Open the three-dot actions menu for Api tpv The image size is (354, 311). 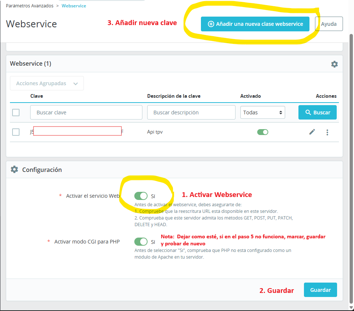coord(327,132)
